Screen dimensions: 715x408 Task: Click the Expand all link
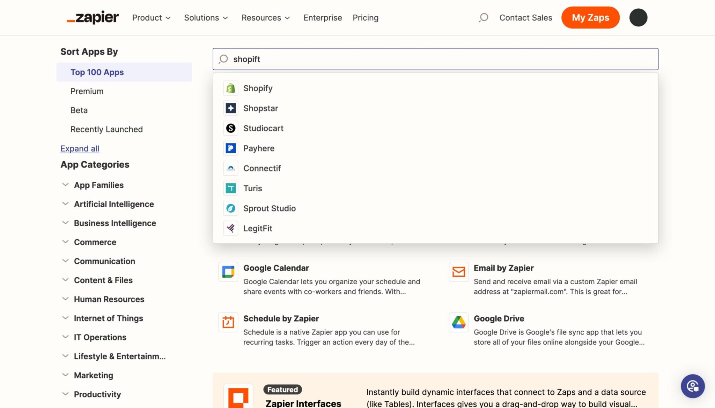pos(80,148)
